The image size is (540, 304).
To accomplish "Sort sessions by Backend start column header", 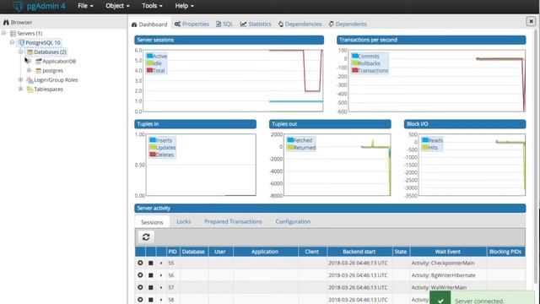I will point(359,252).
